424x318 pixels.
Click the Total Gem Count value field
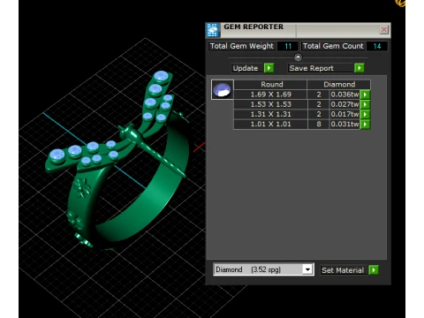pos(376,46)
